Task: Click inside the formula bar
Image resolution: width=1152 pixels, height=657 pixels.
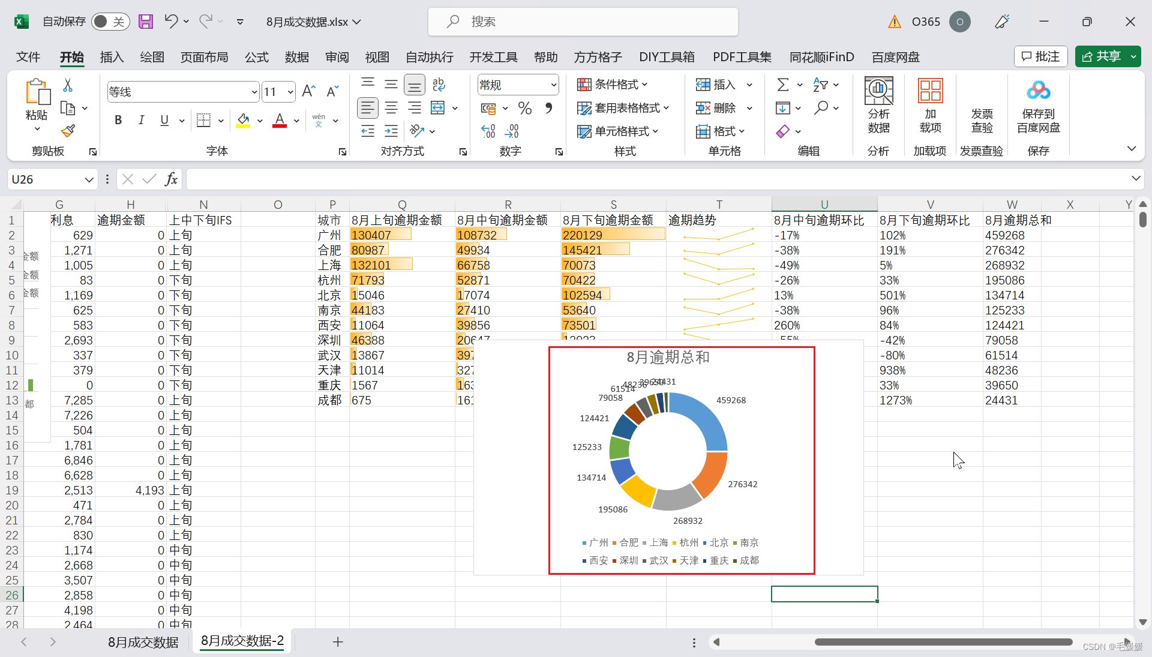Action: (657, 179)
